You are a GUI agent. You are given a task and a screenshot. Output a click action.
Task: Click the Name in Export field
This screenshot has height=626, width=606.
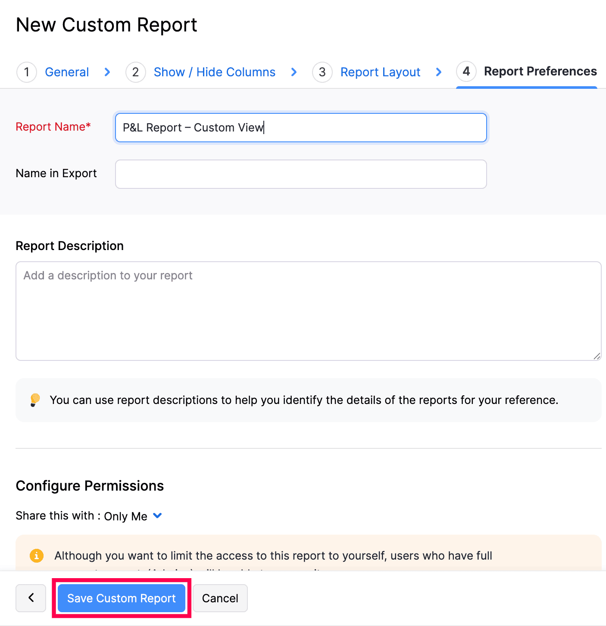pos(300,174)
